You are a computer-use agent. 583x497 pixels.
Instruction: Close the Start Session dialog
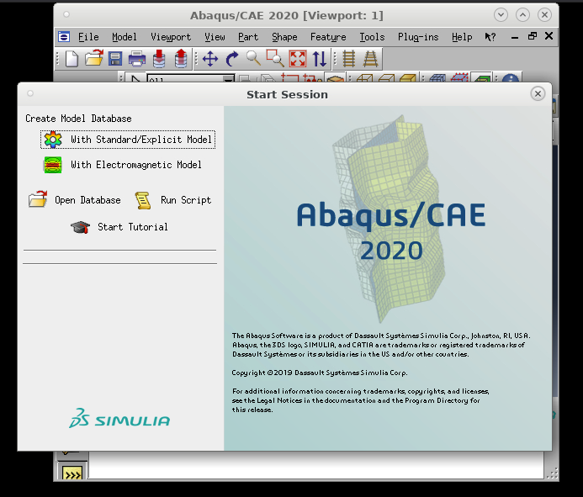point(538,93)
